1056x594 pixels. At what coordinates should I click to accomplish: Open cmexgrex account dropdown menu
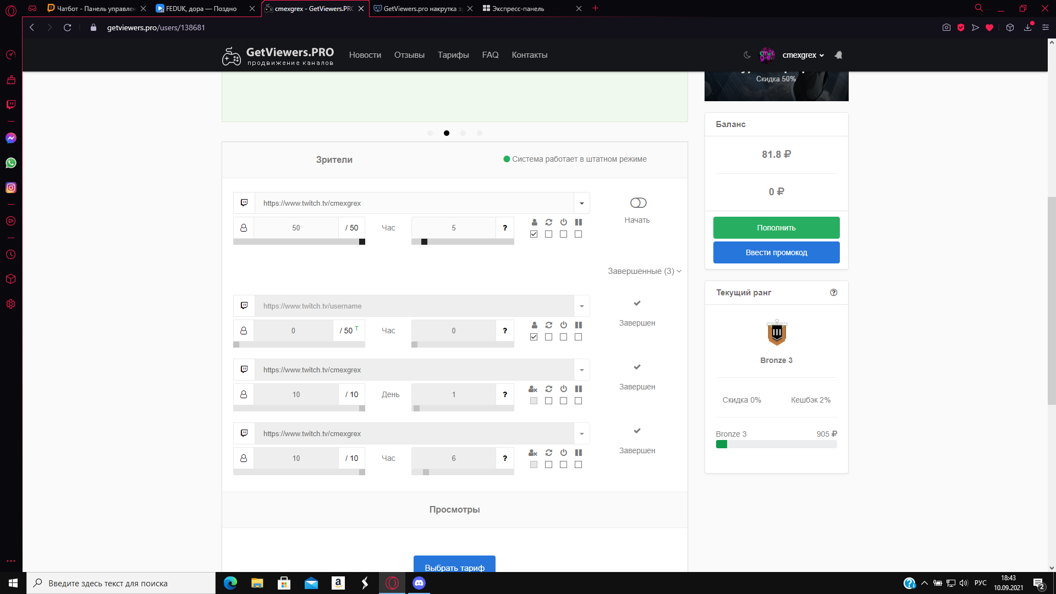pos(803,55)
